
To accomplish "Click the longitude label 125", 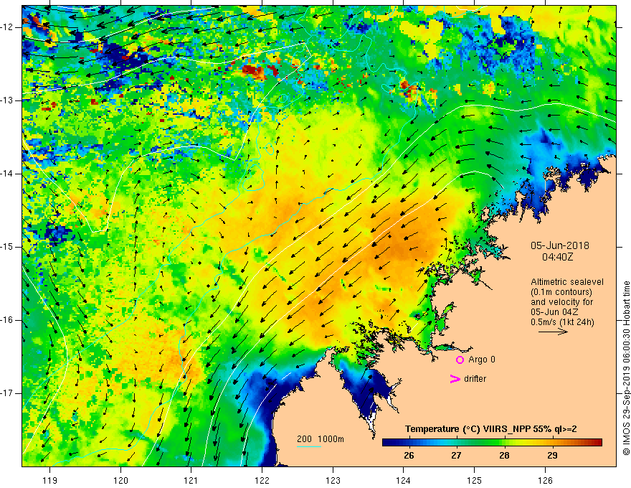I will coord(475,480).
